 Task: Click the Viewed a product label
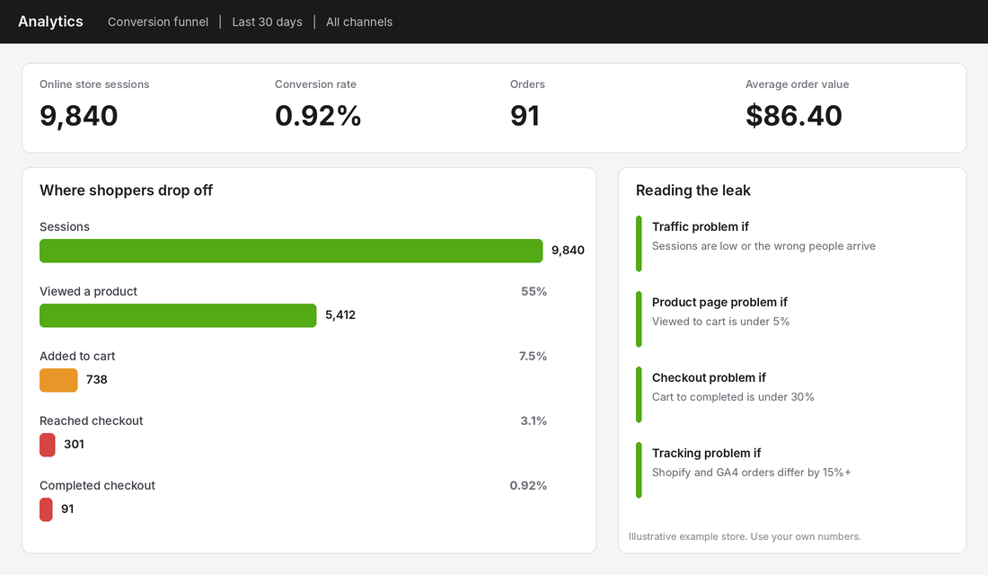click(88, 291)
